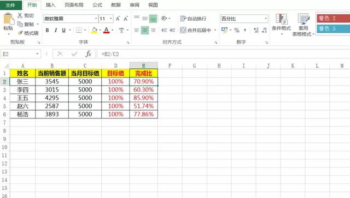Apply percent style with % icon
The width and height of the screenshot is (350, 198).
pos(237,30)
